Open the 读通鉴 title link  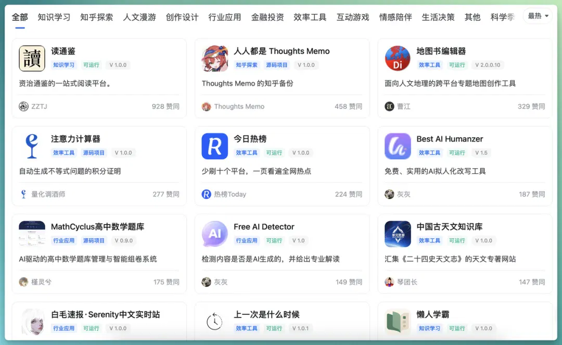[x=63, y=51]
